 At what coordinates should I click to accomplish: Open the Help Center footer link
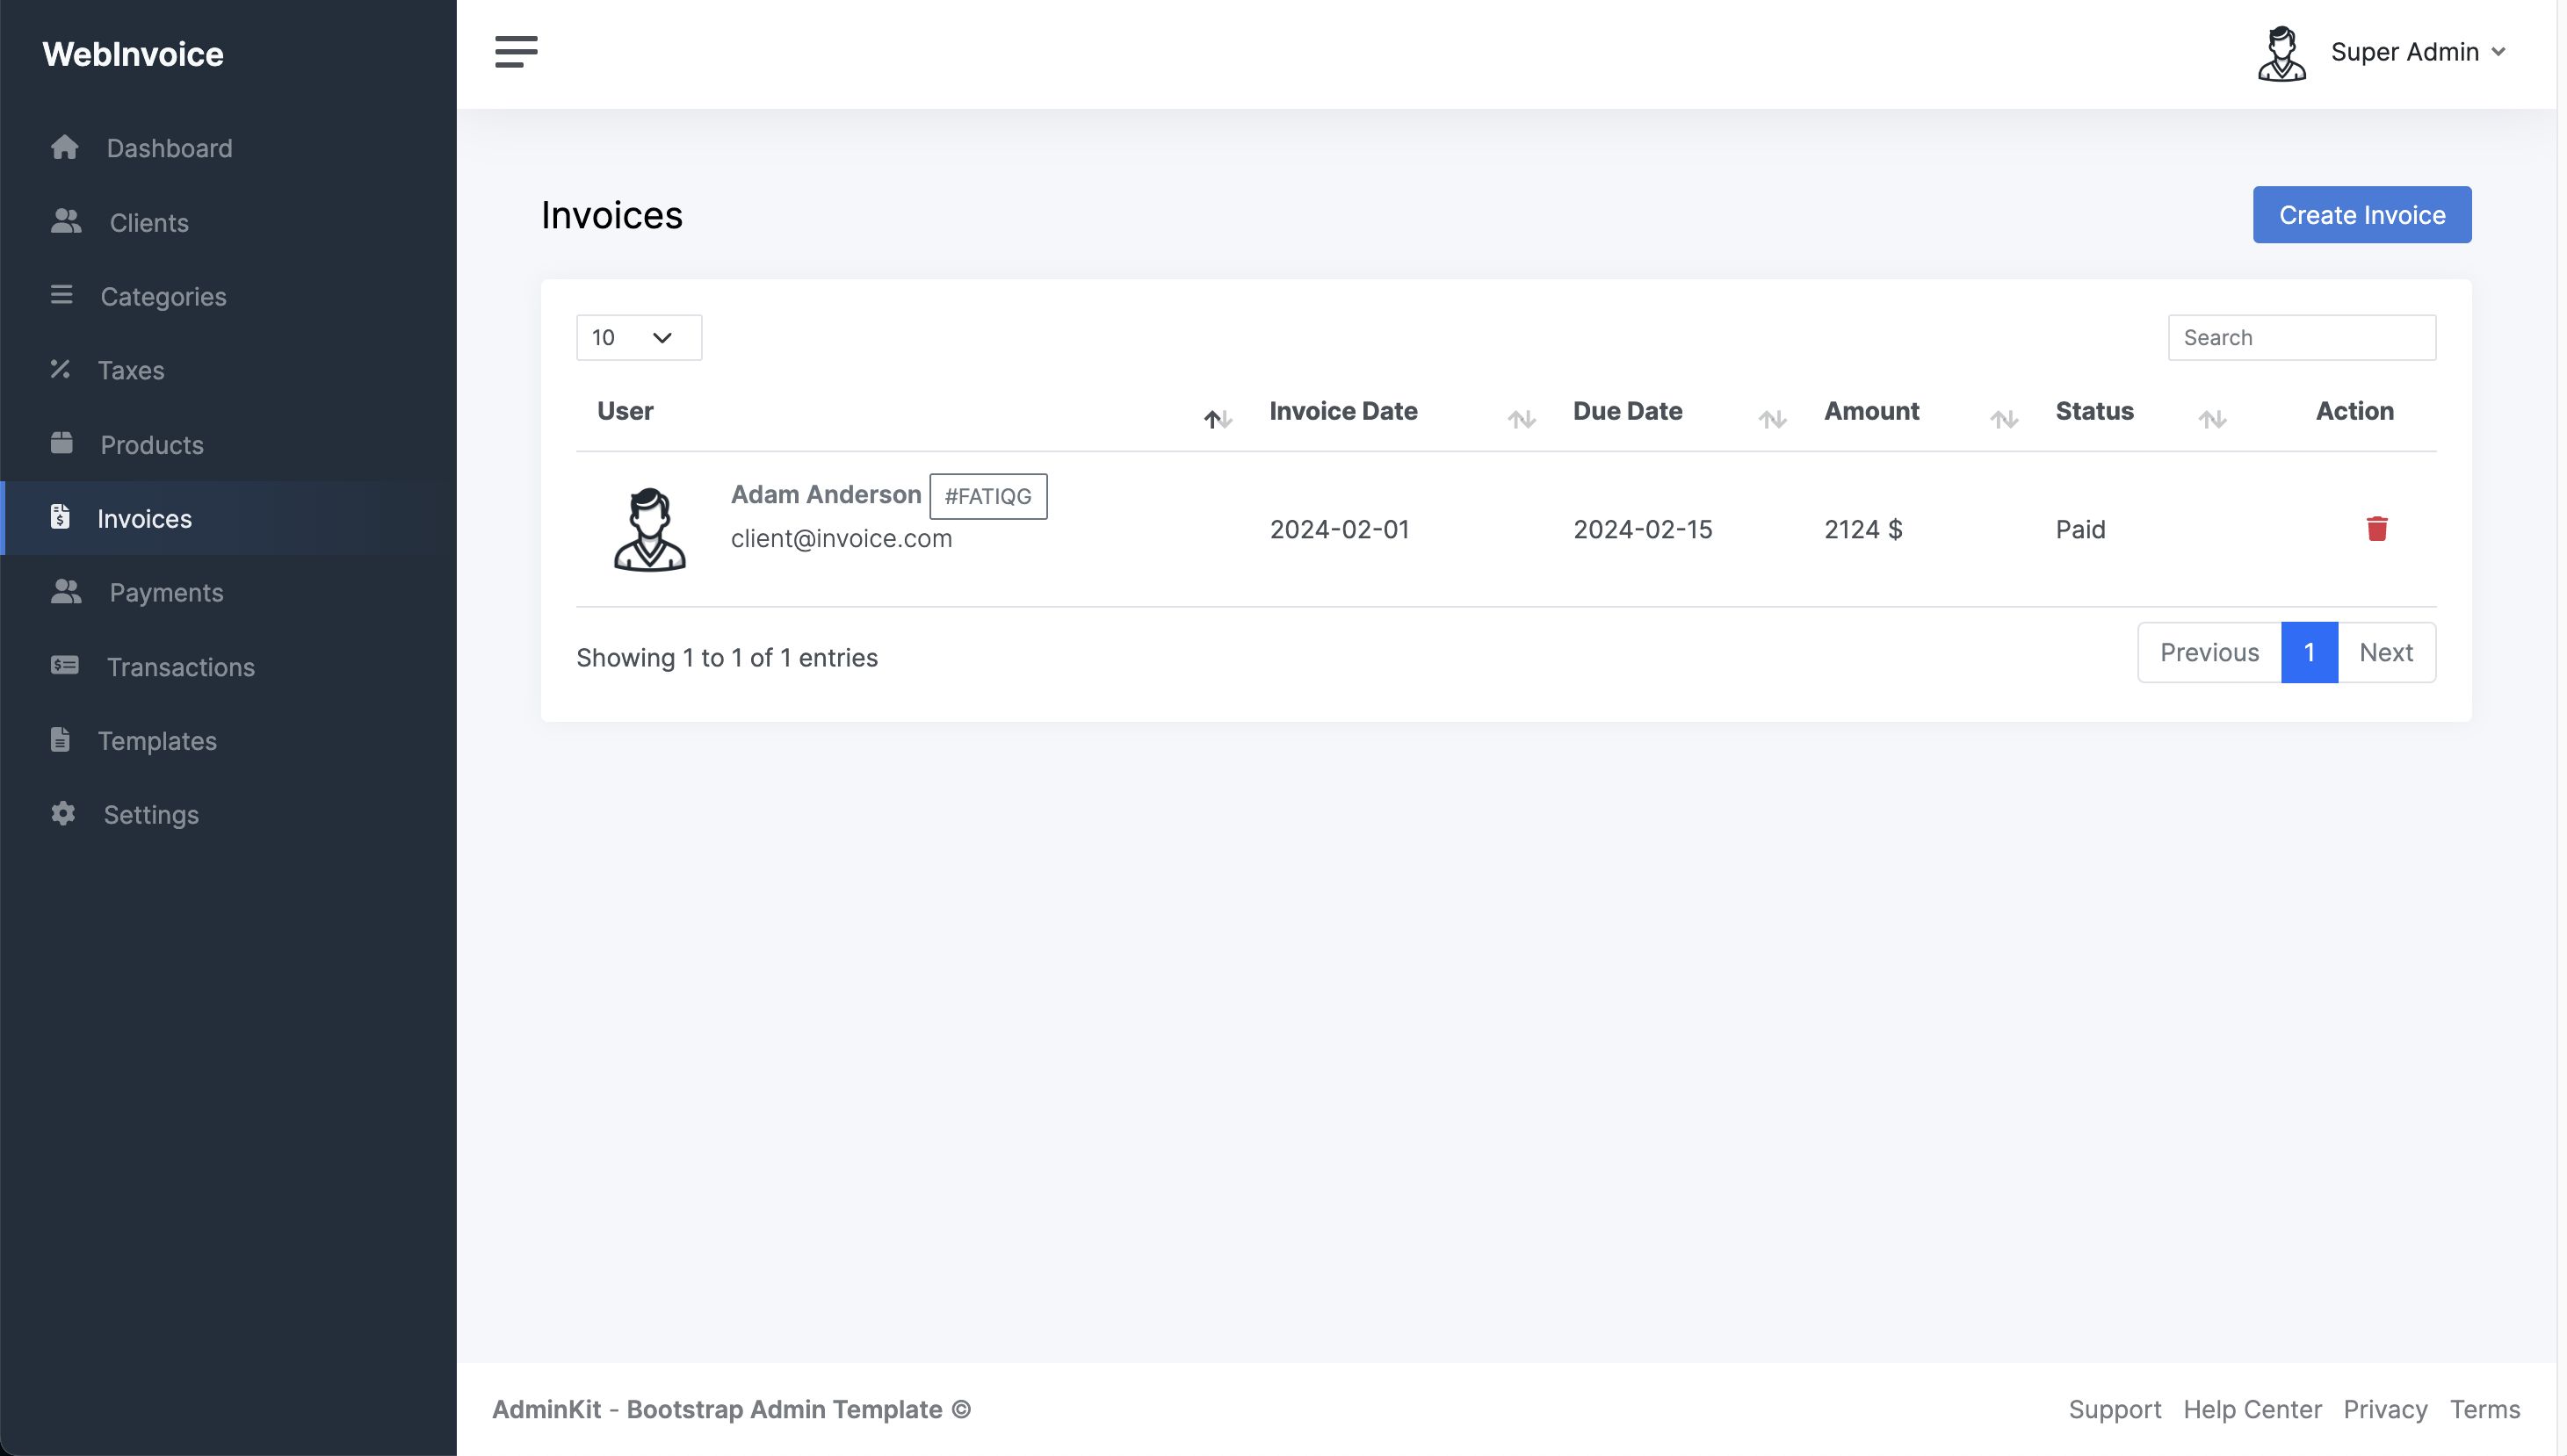[x=2251, y=1409]
